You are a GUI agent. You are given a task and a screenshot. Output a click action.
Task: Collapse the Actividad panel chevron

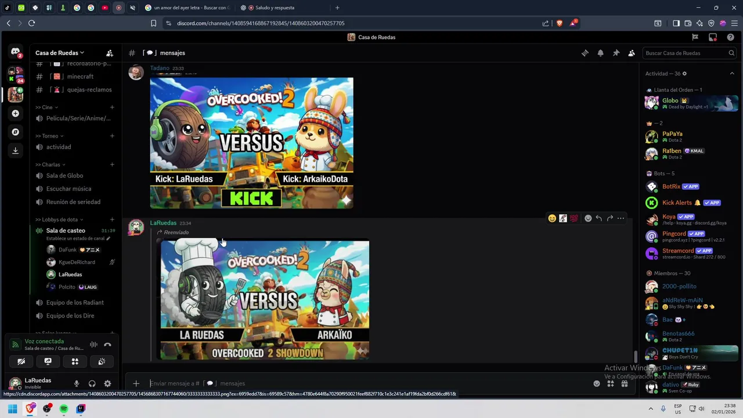pos(732,74)
